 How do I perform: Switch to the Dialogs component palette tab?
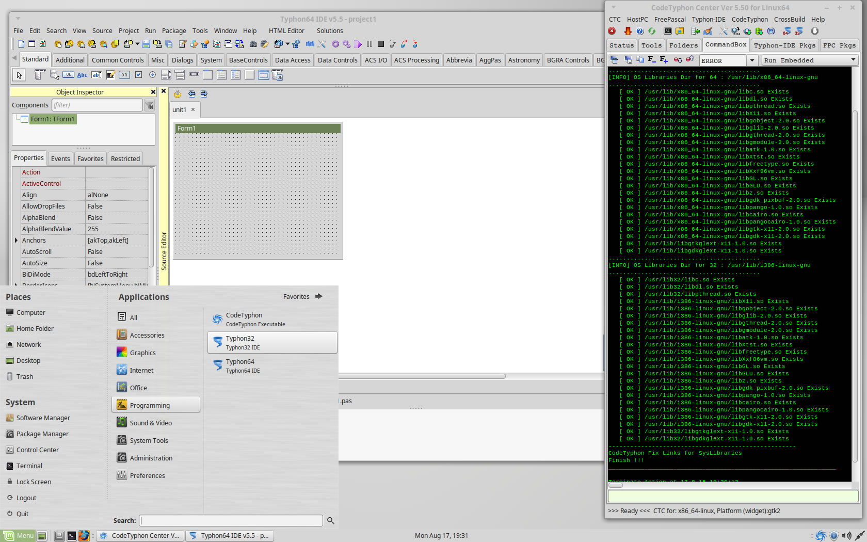click(182, 60)
